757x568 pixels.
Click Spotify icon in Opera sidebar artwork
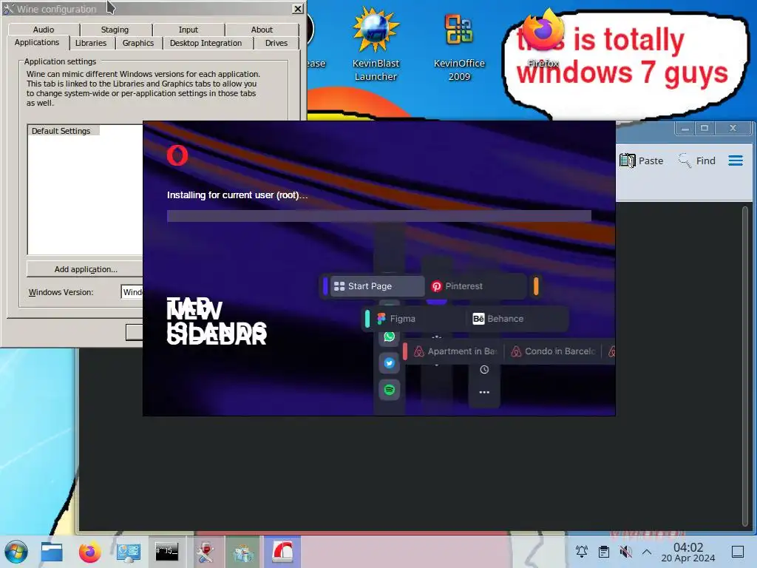pos(390,389)
